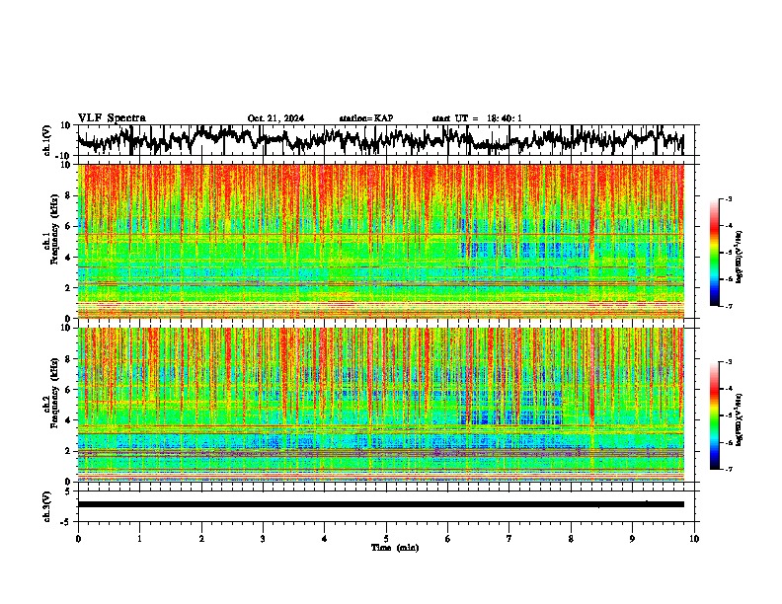782x604 pixels.
Task: Click the VLF Spectra title text
Action: (x=112, y=118)
